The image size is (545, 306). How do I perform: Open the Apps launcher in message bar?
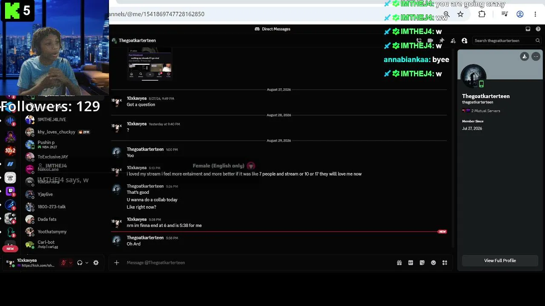pyautogui.click(x=445, y=263)
